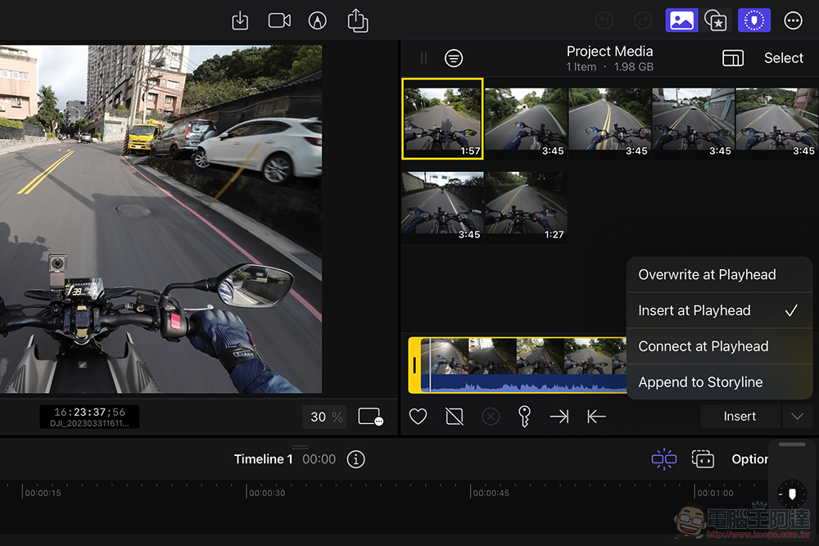Select the 1:27 clip thumbnail

526,207
